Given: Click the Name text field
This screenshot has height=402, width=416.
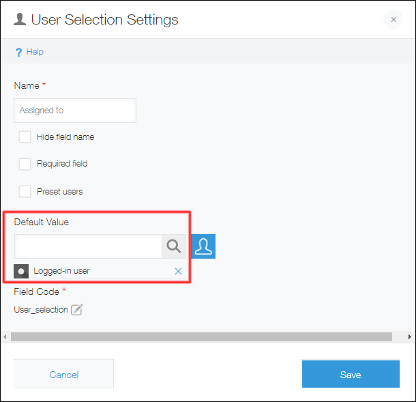Looking at the screenshot, I should point(75,111).
